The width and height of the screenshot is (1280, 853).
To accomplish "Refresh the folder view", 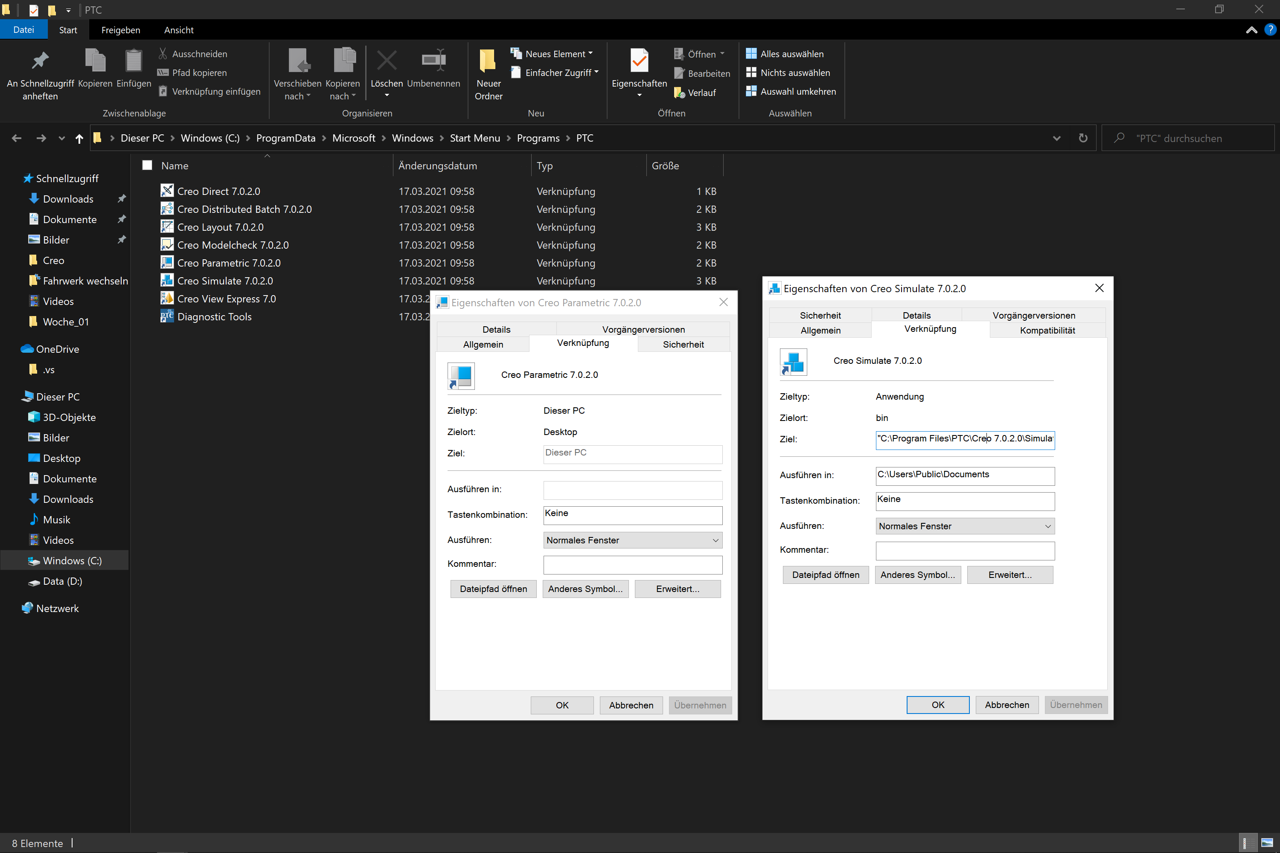I will pyautogui.click(x=1083, y=138).
